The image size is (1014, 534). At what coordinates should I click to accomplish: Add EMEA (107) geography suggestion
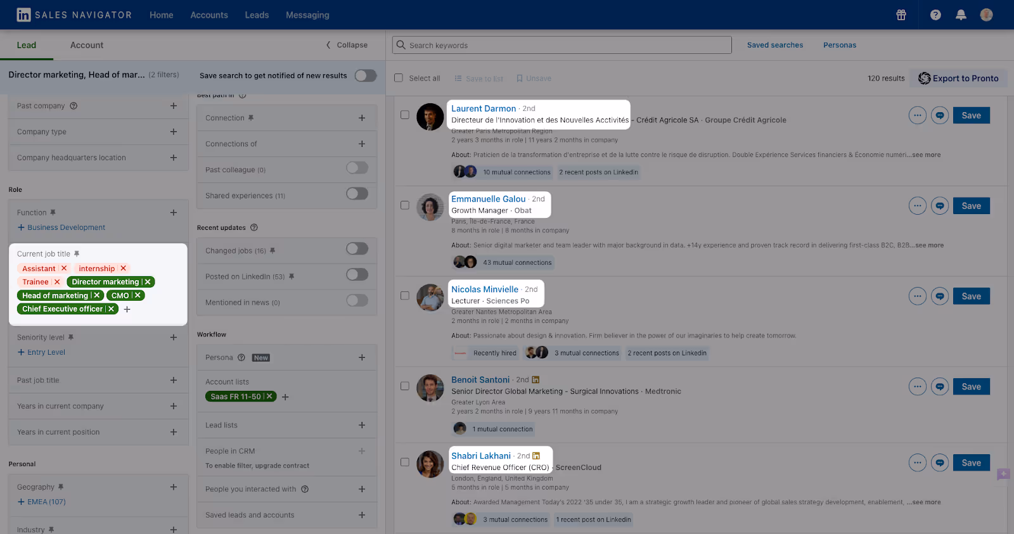click(x=42, y=502)
